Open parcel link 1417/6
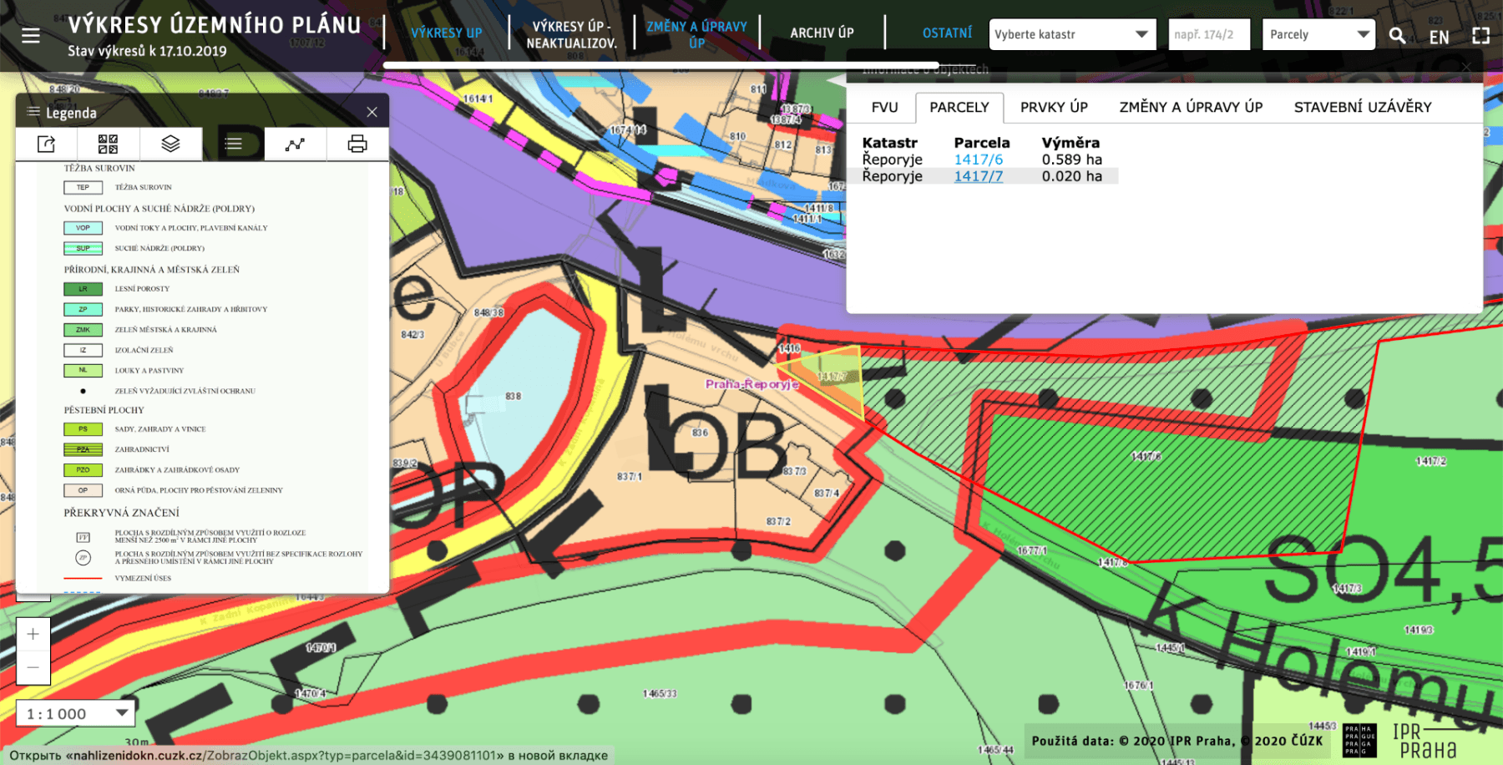Image resolution: width=1503 pixels, height=765 pixels. (979, 160)
